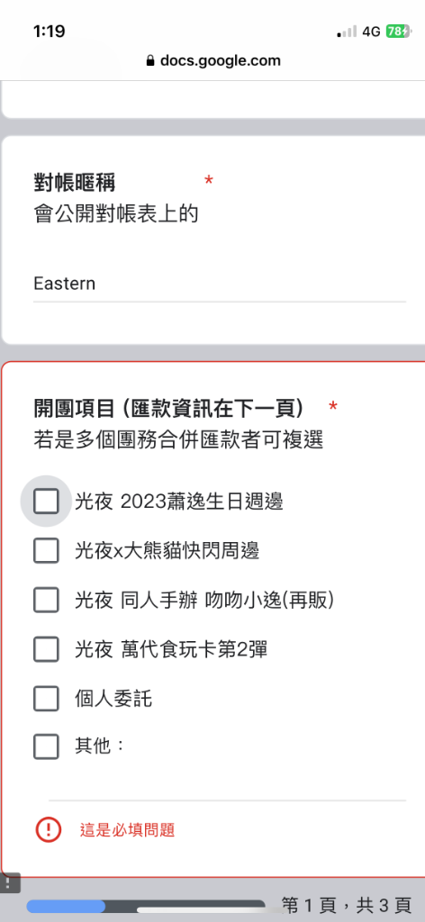Tap the 4G network indicator
425x922 pixels.
click(x=372, y=32)
